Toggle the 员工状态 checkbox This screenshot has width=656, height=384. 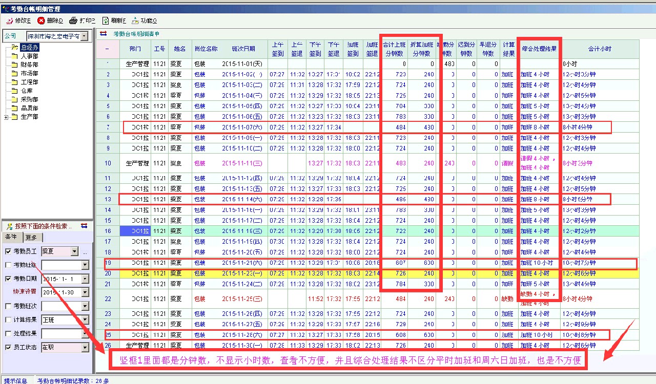[x=8, y=347]
